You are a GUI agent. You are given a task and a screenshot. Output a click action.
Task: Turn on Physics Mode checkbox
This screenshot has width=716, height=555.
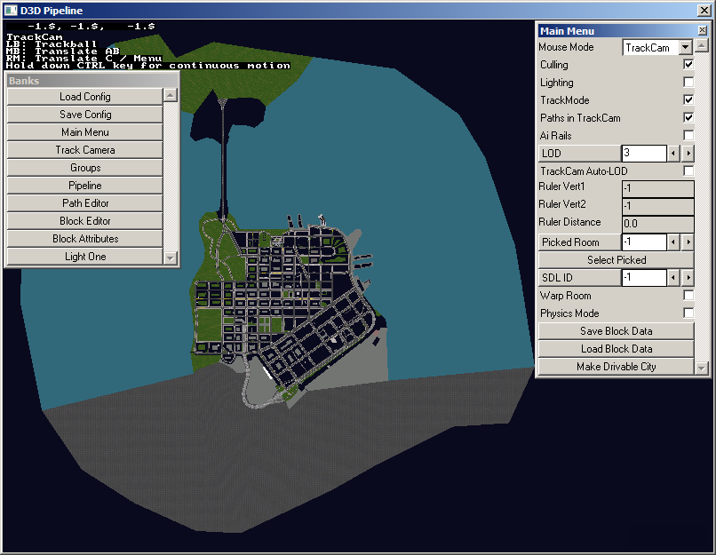tap(688, 313)
